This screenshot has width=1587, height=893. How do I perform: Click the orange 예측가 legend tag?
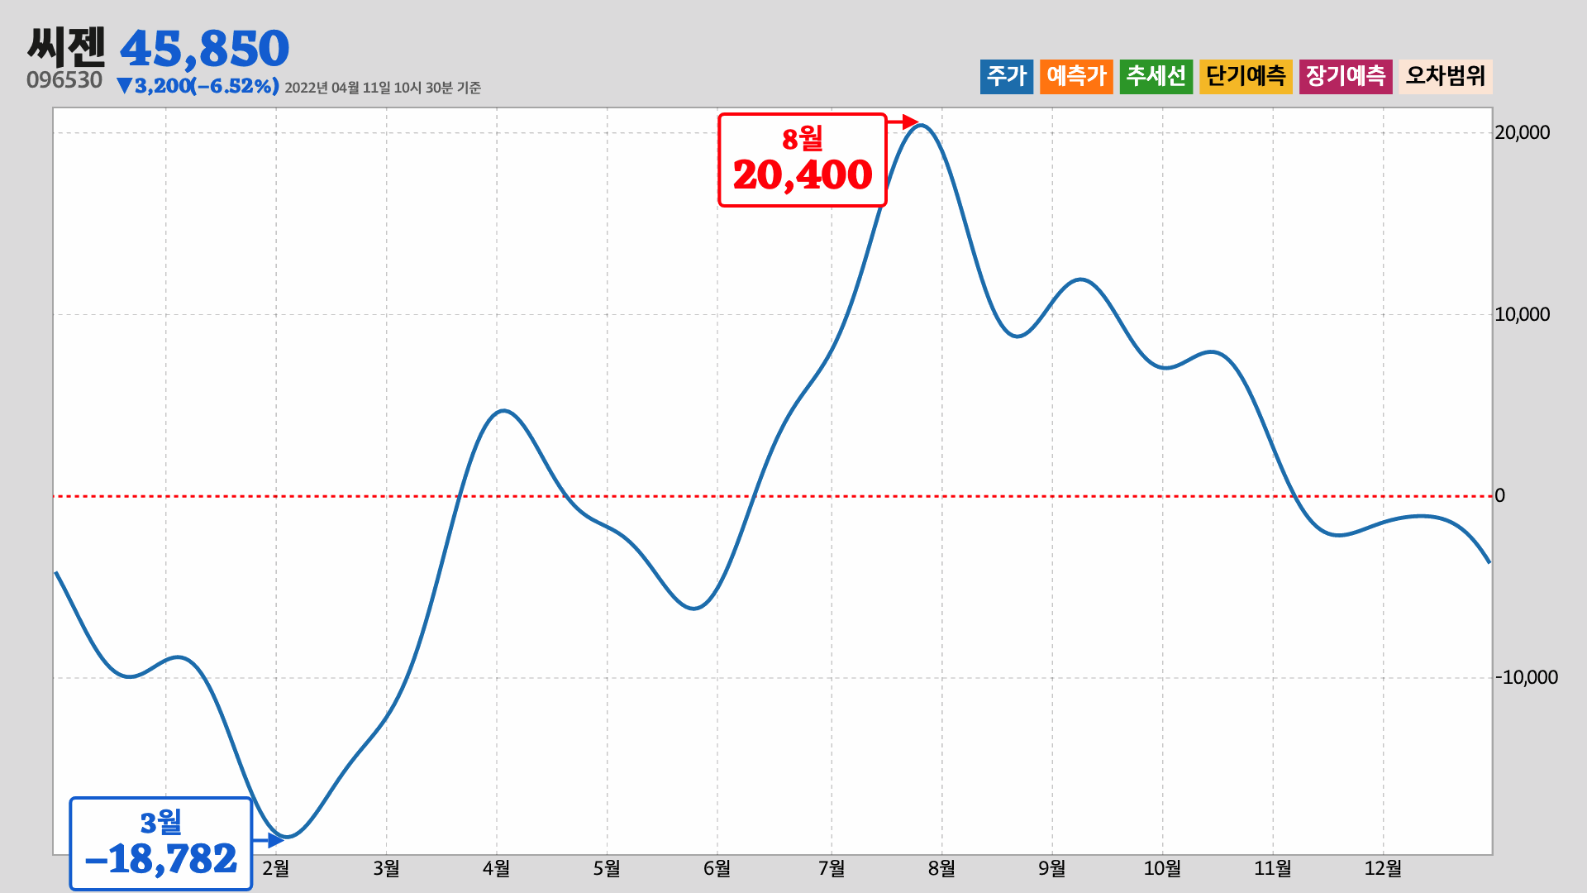(x=1076, y=77)
